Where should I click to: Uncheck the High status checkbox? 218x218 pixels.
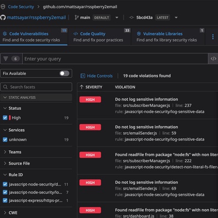coord(5,118)
